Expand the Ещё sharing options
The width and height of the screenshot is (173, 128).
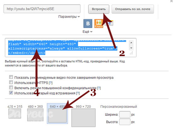[87, 32]
